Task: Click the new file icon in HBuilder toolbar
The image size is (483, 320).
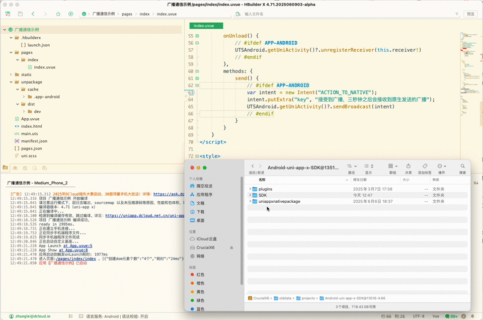Action: tap(8, 14)
